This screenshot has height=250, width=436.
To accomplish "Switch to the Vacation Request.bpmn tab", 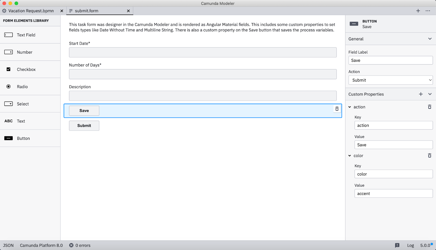I will tap(33, 11).
